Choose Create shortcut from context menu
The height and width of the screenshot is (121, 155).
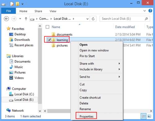point(90,97)
